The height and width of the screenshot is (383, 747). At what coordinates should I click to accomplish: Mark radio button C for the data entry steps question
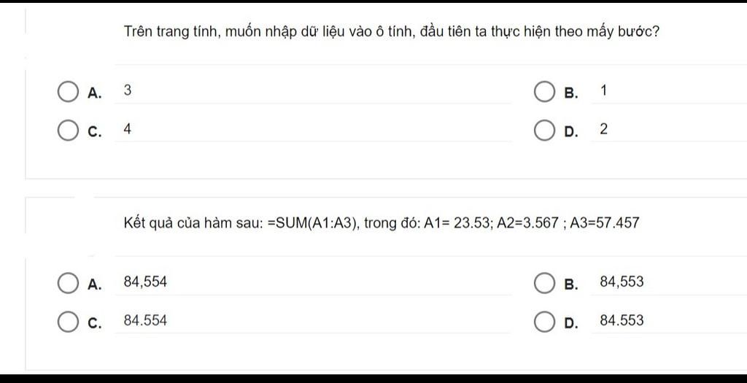68,130
